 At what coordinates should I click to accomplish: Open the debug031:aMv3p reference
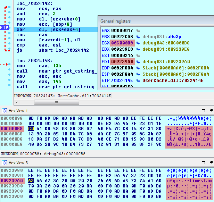click(162, 37)
